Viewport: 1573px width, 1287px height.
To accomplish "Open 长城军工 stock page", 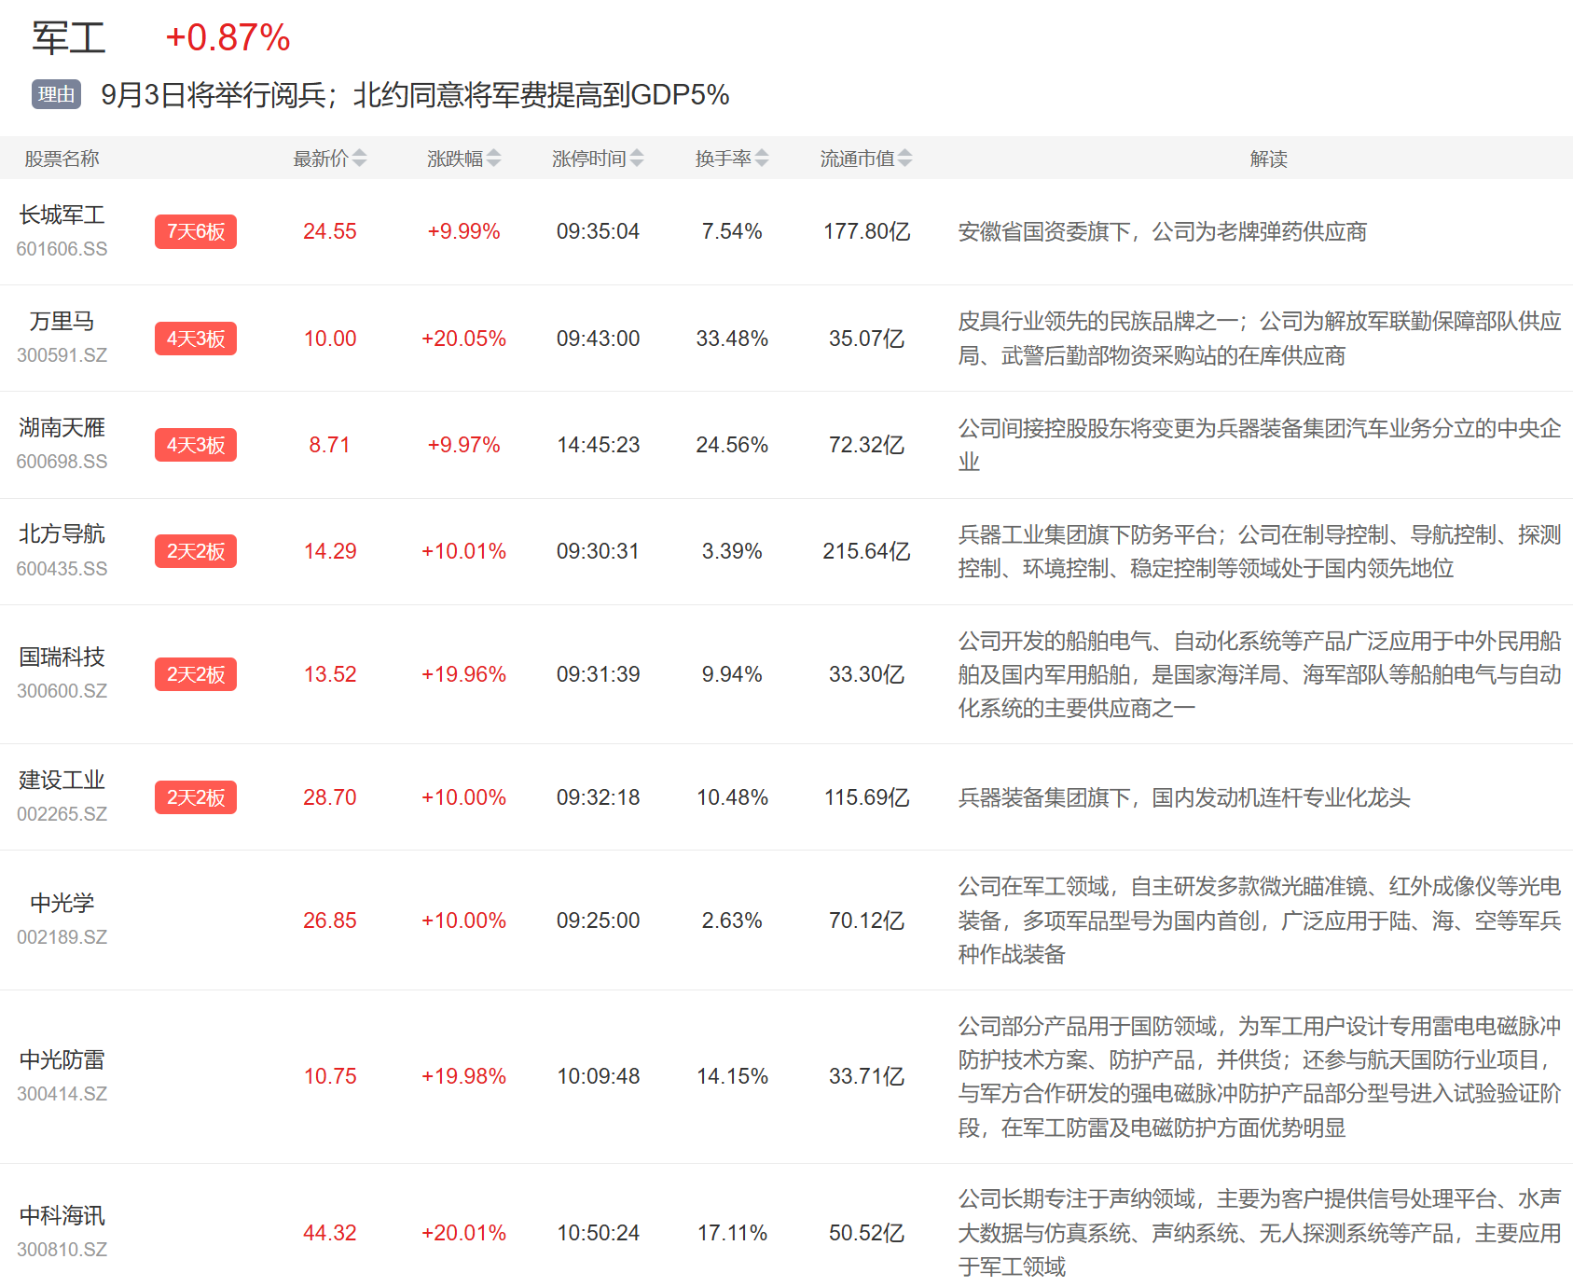I will click(x=62, y=215).
